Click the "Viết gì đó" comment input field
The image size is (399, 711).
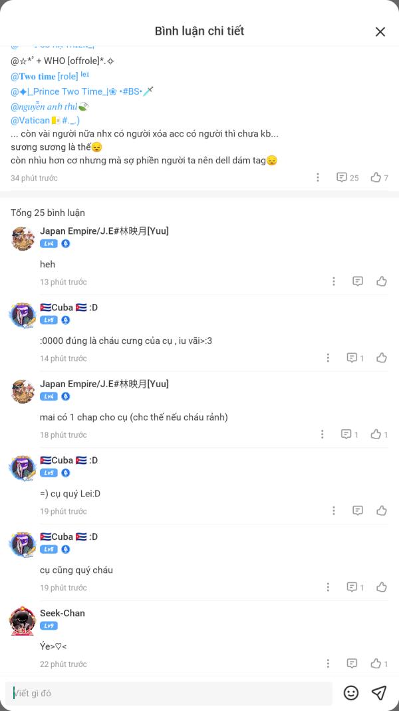[169, 693]
